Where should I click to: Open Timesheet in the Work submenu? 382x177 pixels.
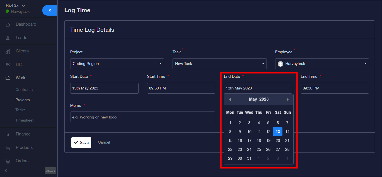(x=24, y=120)
